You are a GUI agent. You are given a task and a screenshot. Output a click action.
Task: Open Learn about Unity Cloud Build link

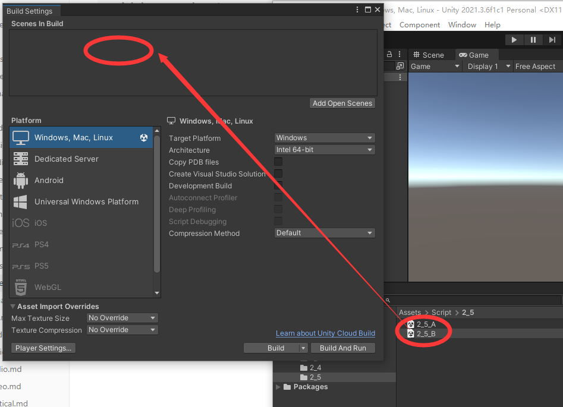pos(325,333)
